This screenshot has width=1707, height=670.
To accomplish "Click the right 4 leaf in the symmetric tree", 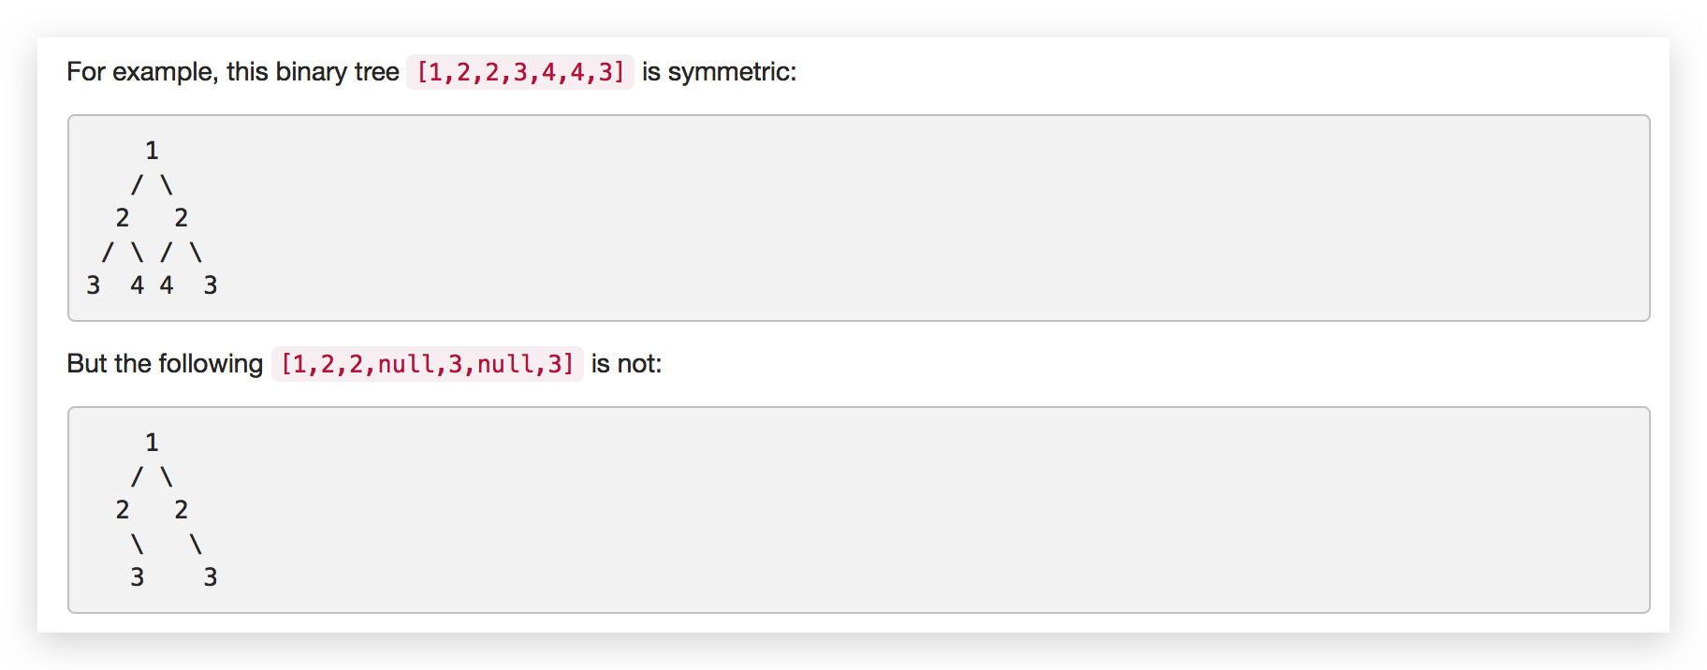I will (x=167, y=285).
